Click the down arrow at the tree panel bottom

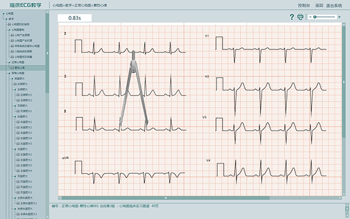tap(47, 217)
